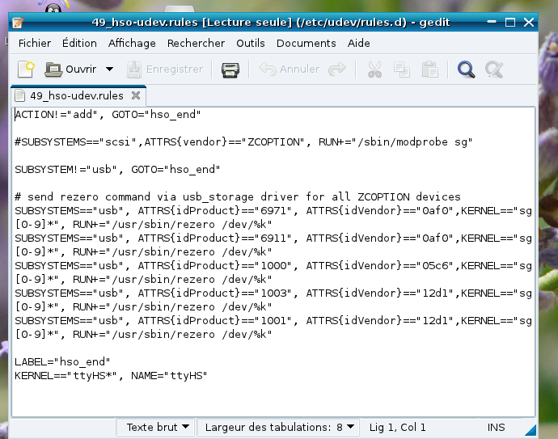Open the Édition menu

79,43
